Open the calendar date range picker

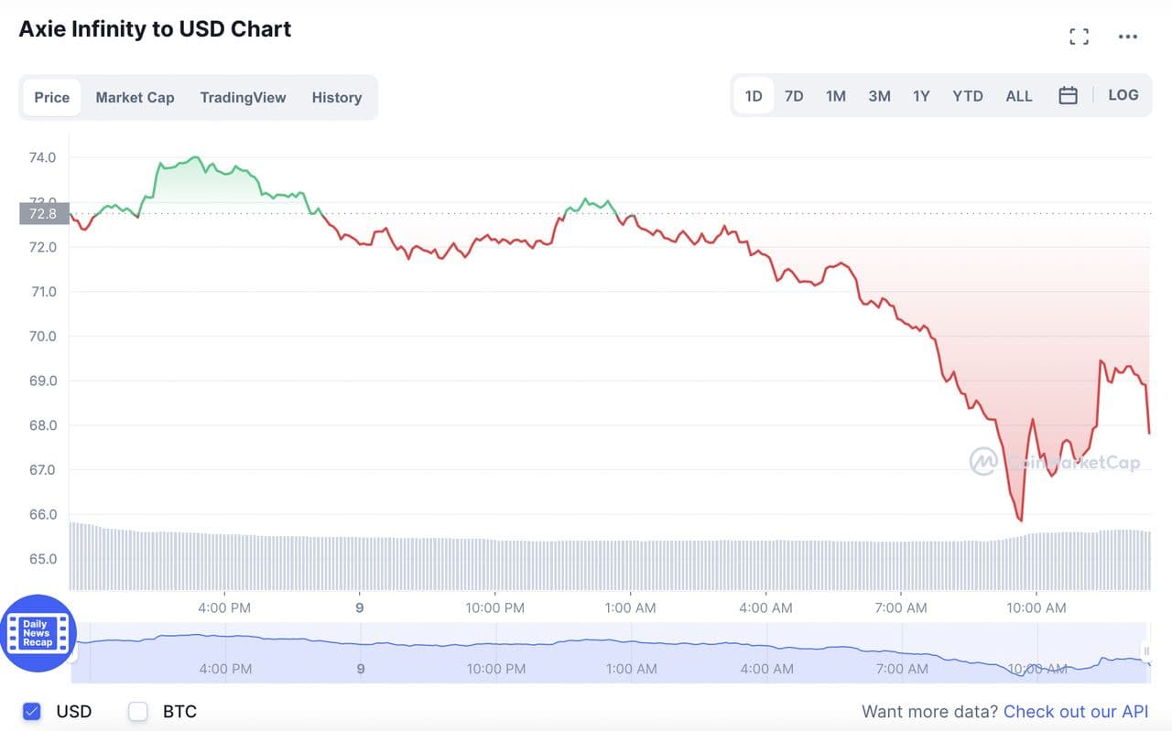click(x=1068, y=95)
